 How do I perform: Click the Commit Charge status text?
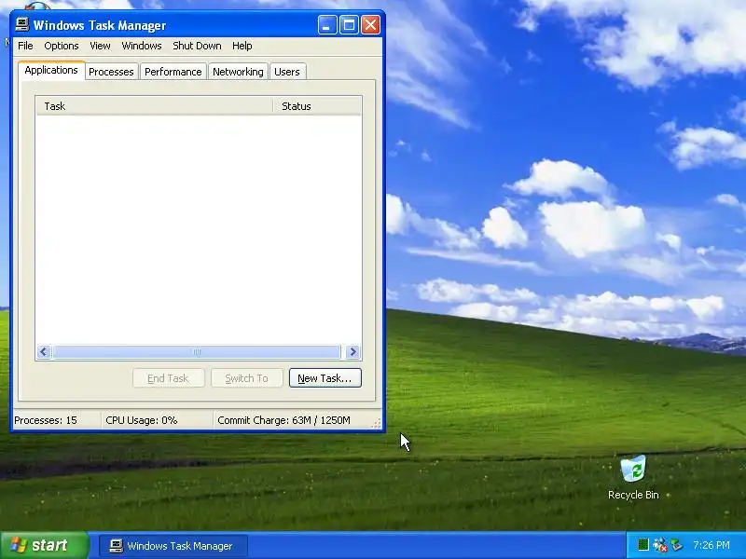click(x=284, y=420)
